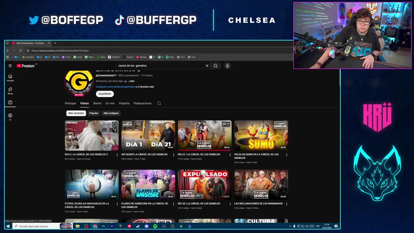Open browser apps grid in bookmarks bar
The height and width of the screenshot is (233, 414).
[7, 57]
